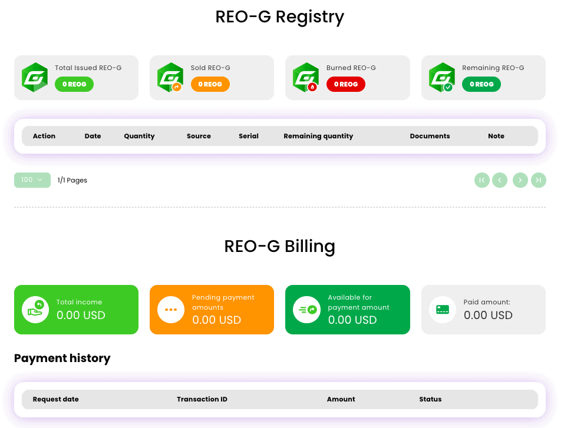
Task: Go to the first page of registry
Action: 482,180
